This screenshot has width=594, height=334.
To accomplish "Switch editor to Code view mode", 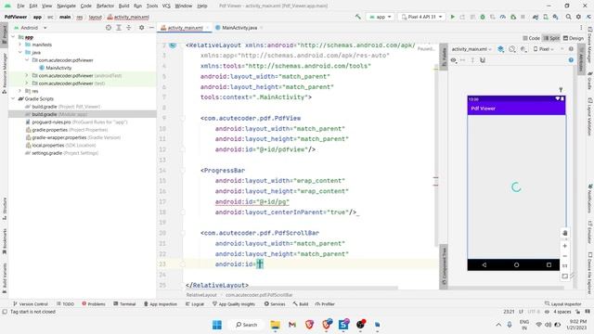I will [531, 38].
